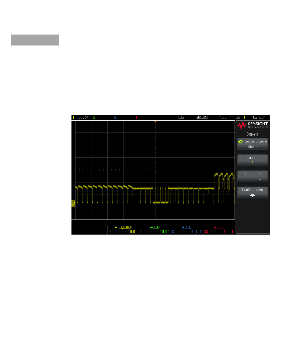This screenshot has width=289, height=354.
Task: Expand the Configuración submenu arrow
Action: point(252,195)
